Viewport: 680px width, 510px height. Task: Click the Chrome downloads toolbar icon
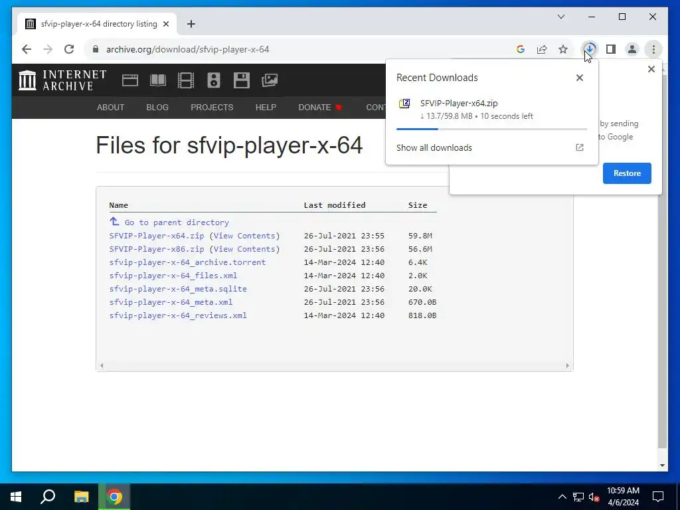590,49
